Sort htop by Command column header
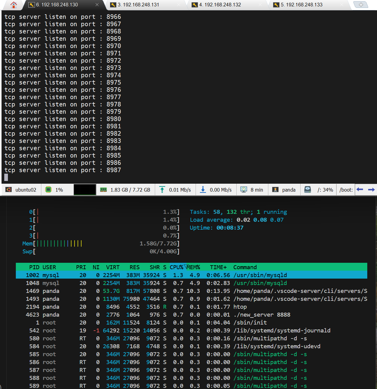Screen dimensions: 377x389 point(245,267)
